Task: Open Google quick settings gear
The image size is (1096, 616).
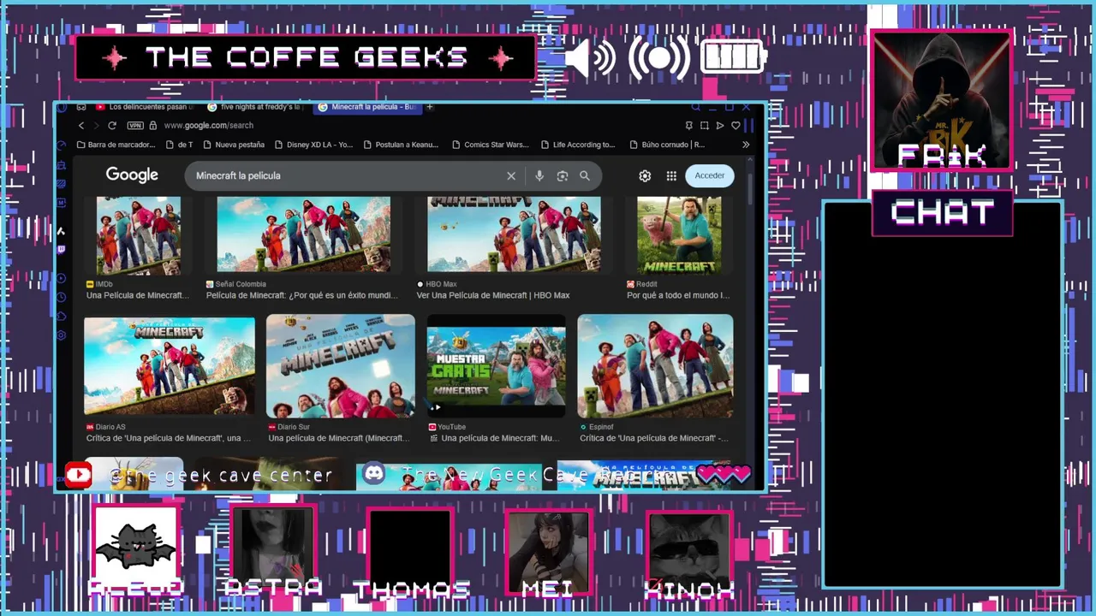Action: click(645, 175)
